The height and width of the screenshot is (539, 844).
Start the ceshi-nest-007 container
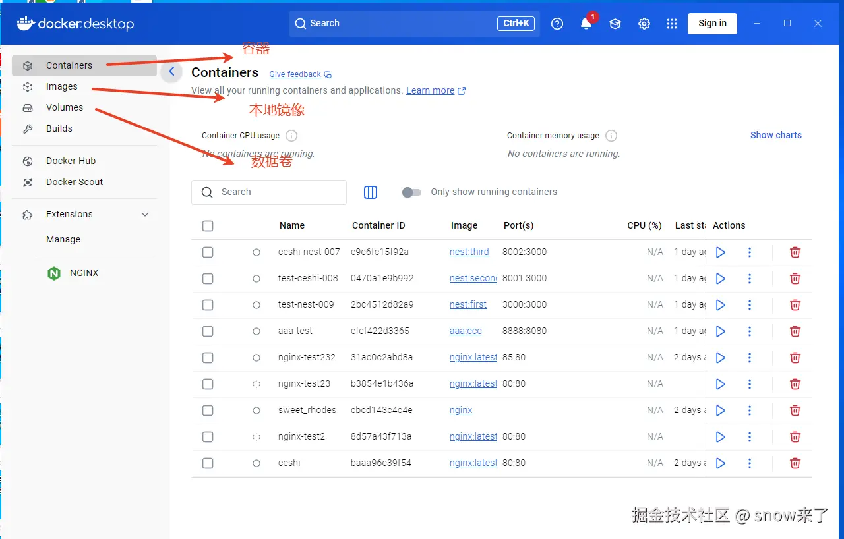(x=721, y=252)
